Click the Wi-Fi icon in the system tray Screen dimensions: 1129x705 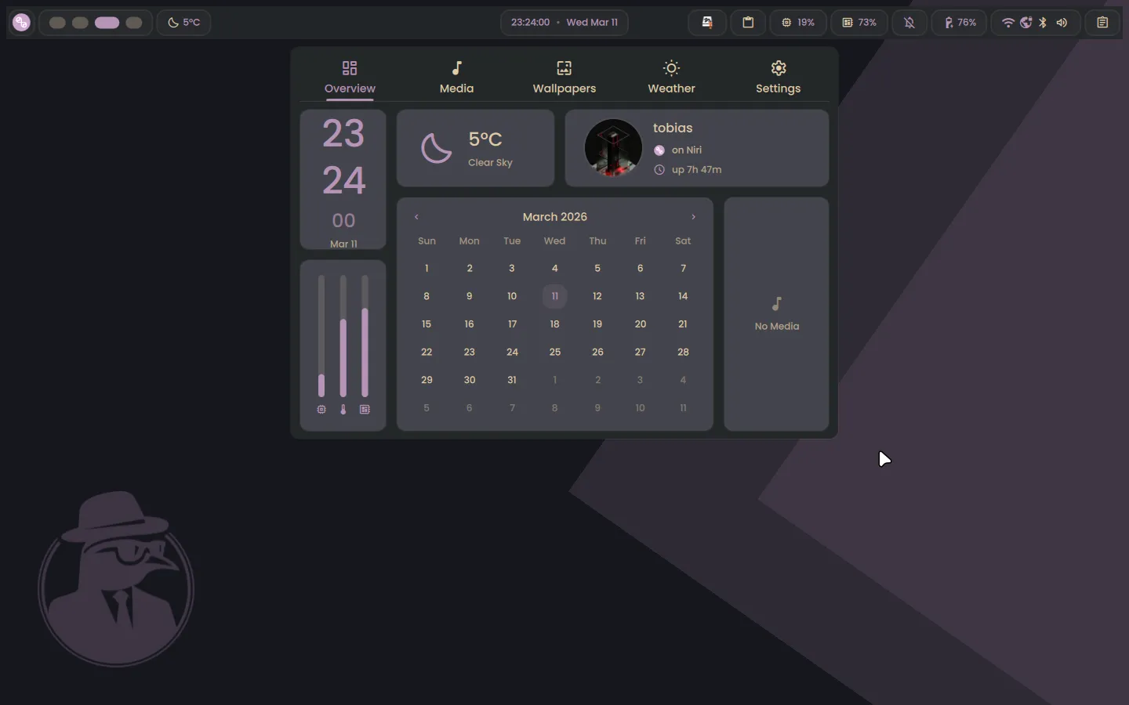pyautogui.click(x=1008, y=23)
